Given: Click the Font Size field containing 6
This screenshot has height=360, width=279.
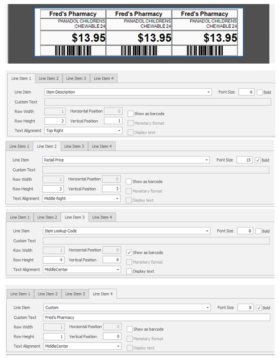Looking at the screenshot, I should (x=246, y=92).
